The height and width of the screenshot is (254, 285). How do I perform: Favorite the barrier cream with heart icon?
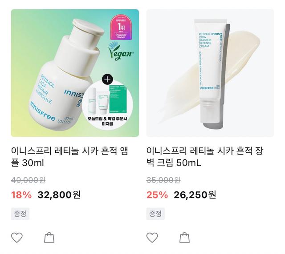tap(152, 238)
